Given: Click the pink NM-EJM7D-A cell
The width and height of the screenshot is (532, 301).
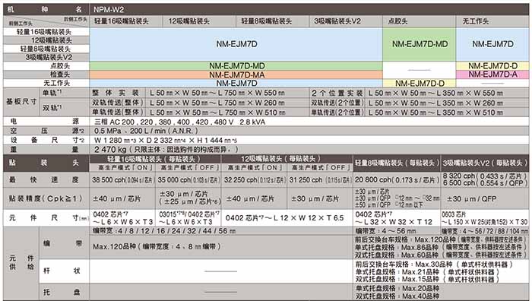Looking at the screenshot, I should coord(492,74).
